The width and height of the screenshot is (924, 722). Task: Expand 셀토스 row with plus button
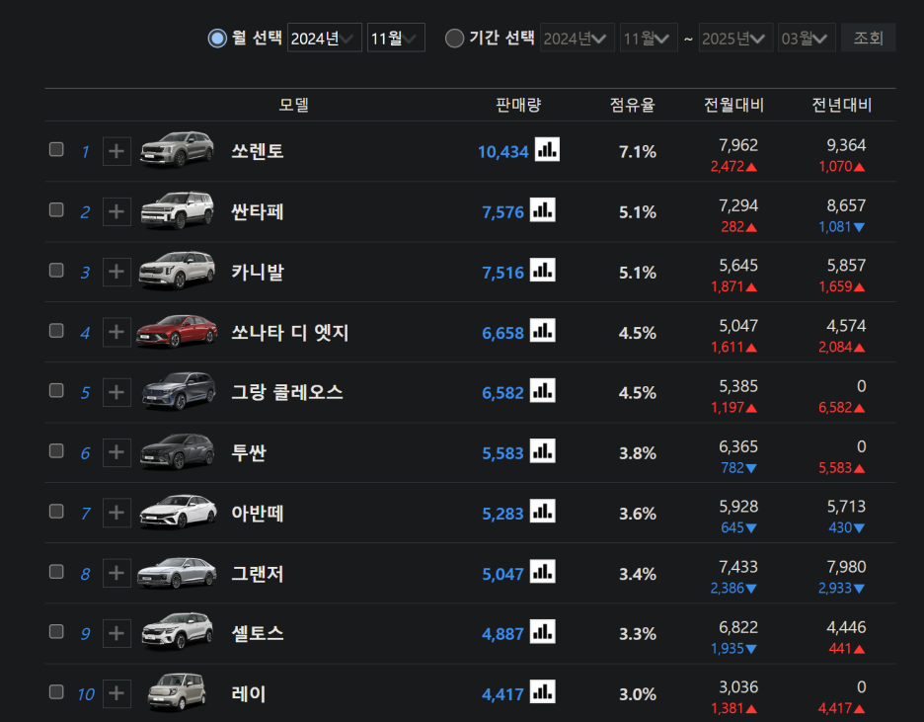point(116,633)
